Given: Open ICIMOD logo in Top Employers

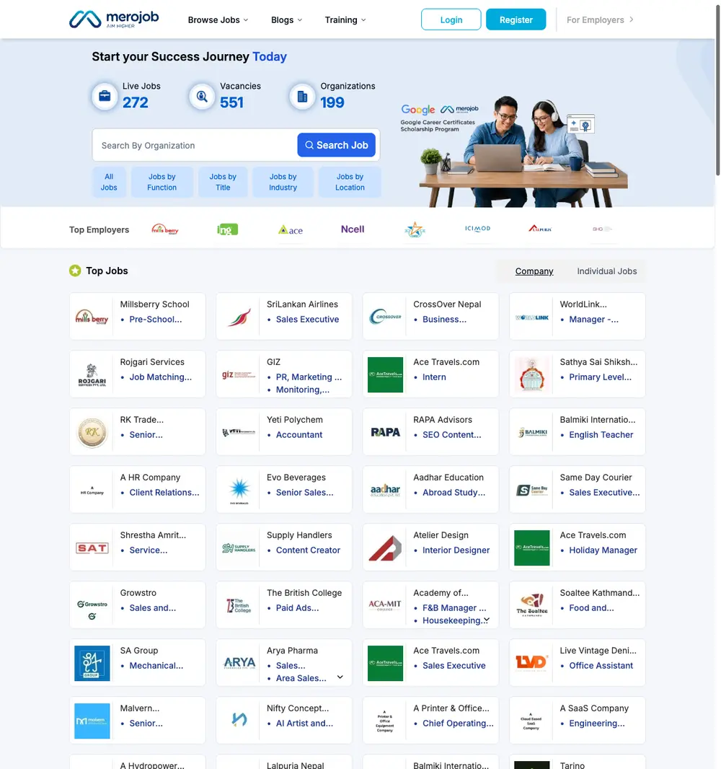Looking at the screenshot, I should click(x=477, y=229).
